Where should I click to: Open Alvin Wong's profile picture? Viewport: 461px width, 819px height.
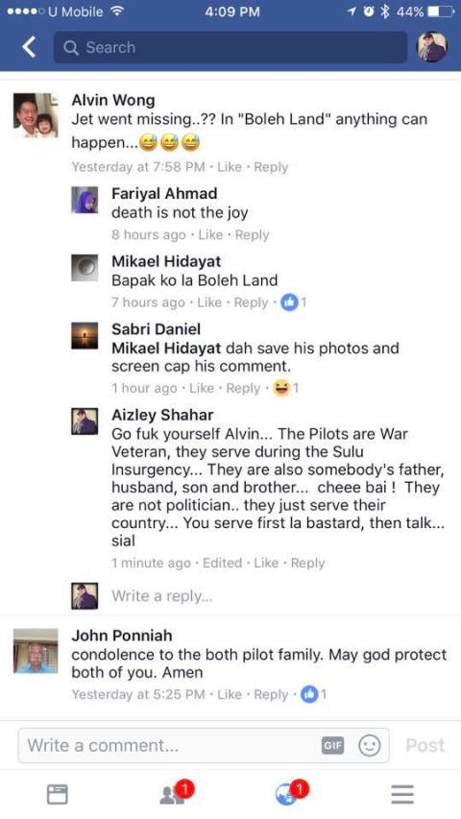click(x=35, y=115)
